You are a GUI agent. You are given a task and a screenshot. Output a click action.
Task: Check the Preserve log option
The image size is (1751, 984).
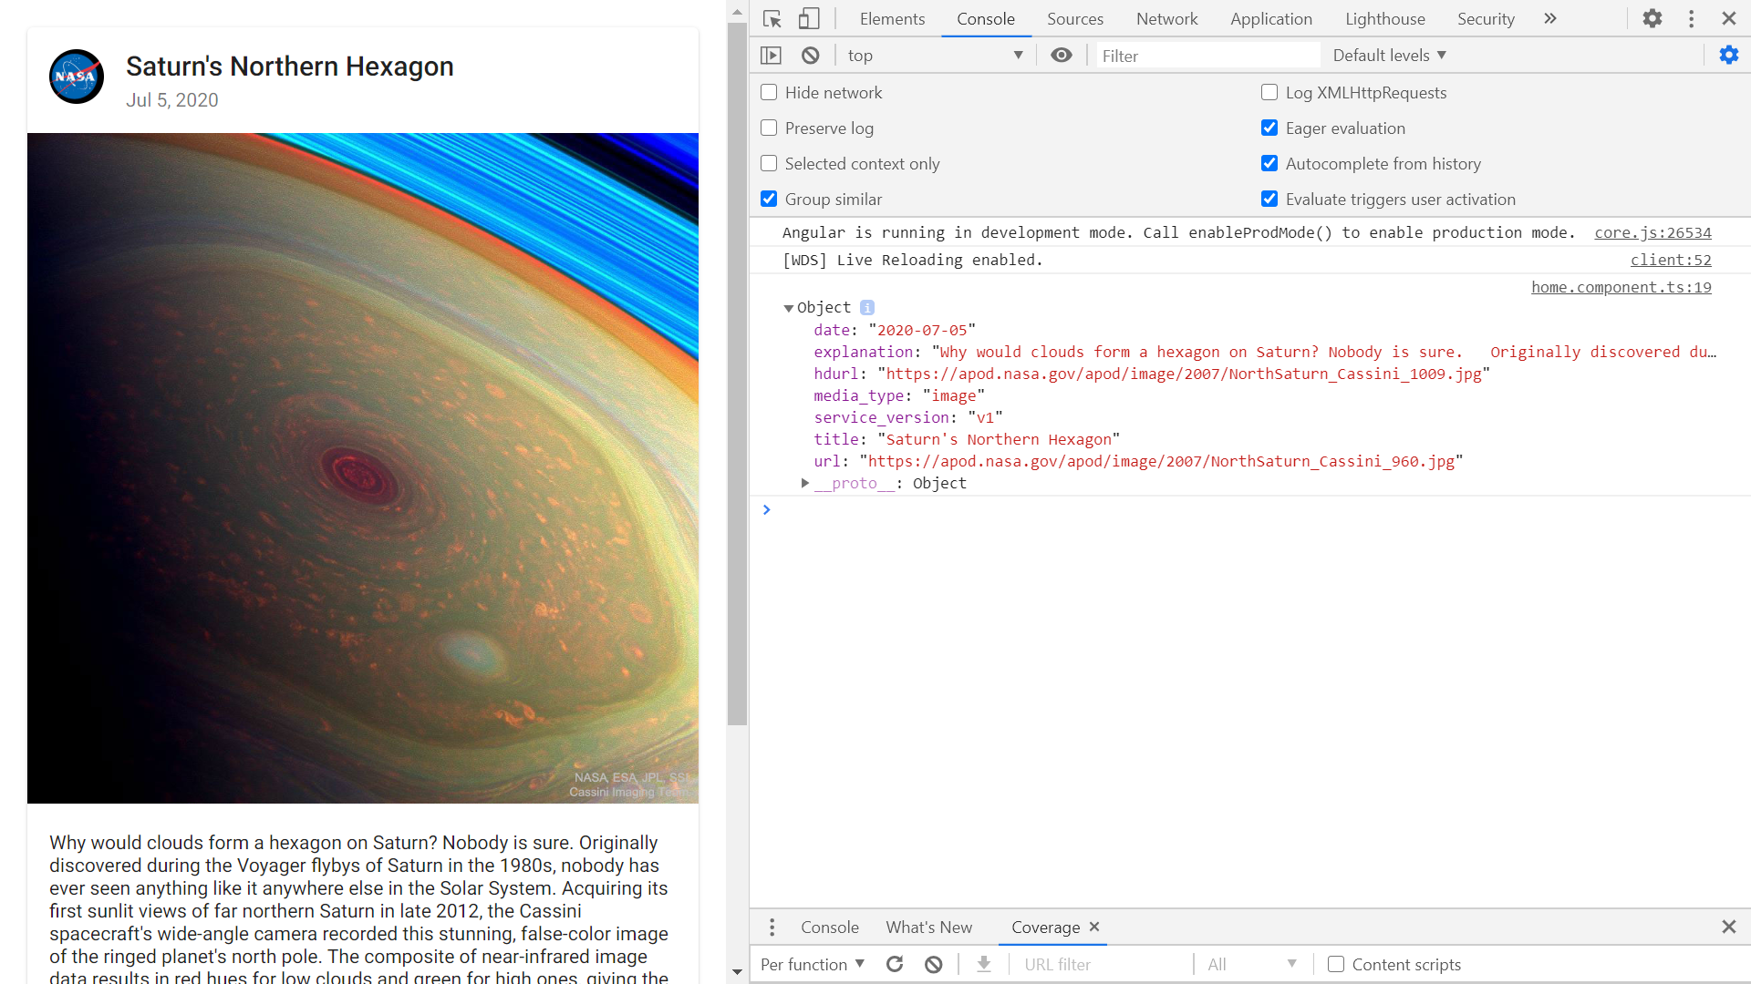[x=769, y=128]
